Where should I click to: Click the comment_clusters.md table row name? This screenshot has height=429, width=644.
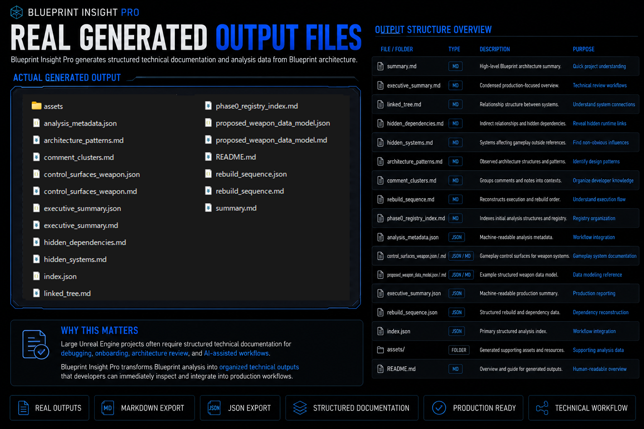click(411, 181)
